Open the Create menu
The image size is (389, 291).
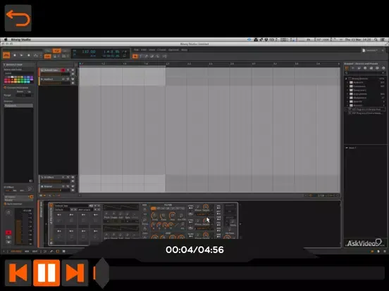161,50
